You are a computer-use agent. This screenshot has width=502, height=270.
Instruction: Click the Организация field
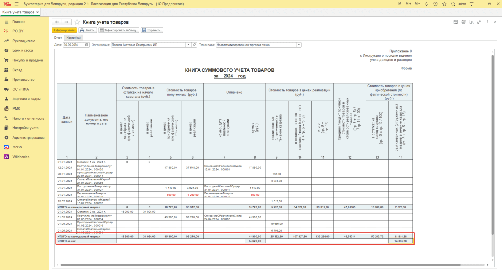(149, 45)
